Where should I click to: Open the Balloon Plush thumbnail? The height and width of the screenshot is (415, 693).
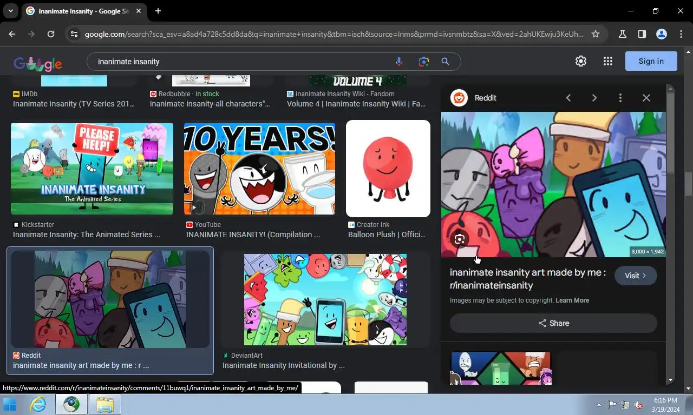[x=388, y=169]
